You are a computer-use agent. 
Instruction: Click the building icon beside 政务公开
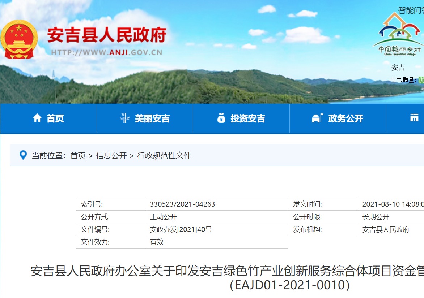point(318,118)
